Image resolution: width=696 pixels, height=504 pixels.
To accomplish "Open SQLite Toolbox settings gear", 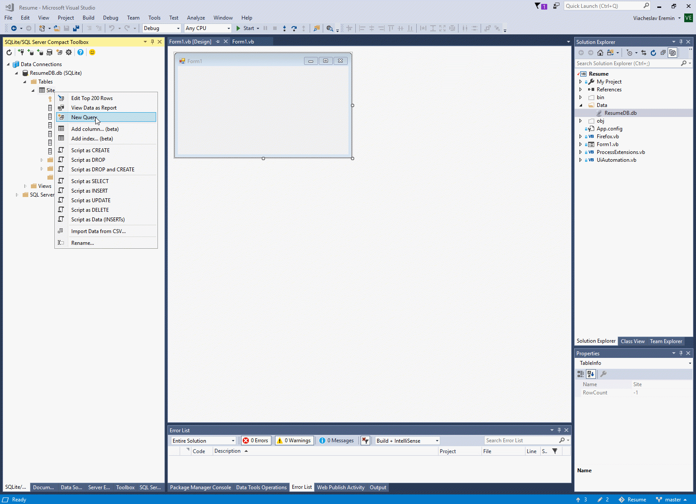I will [69, 52].
